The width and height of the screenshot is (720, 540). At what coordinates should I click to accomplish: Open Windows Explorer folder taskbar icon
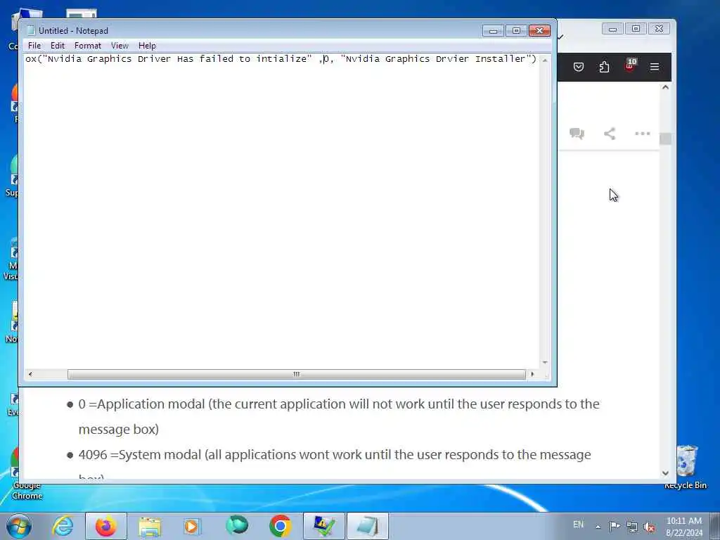coord(150,526)
